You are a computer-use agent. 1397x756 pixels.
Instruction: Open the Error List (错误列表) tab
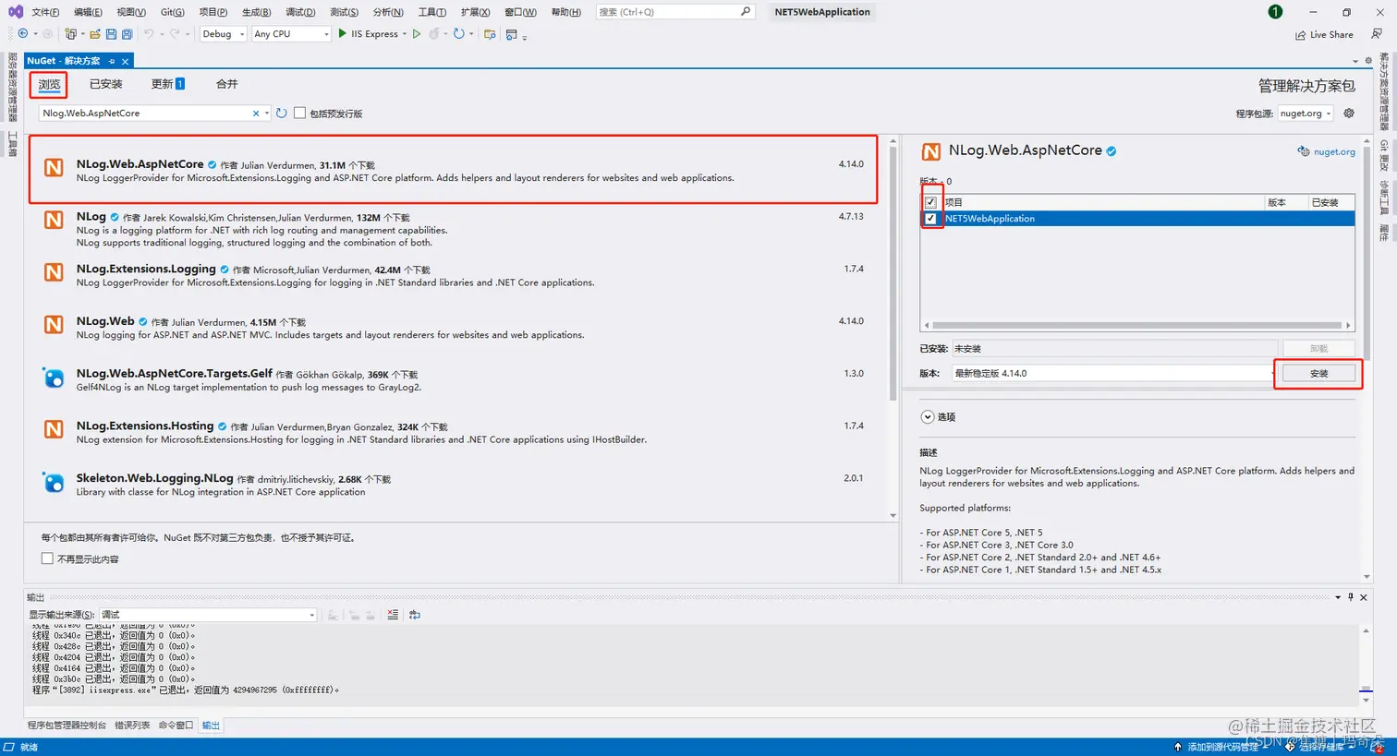click(x=132, y=726)
